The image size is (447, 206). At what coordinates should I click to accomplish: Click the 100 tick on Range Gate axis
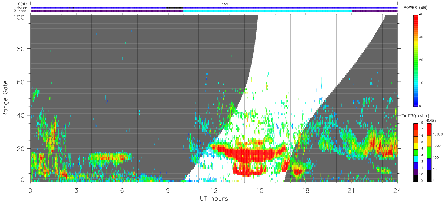click(x=20, y=17)
